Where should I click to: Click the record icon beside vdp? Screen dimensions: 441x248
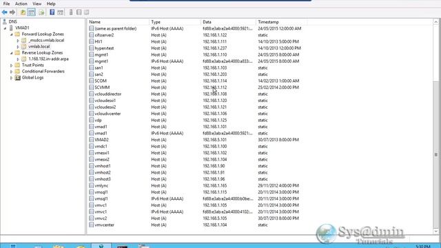point(92,120)
